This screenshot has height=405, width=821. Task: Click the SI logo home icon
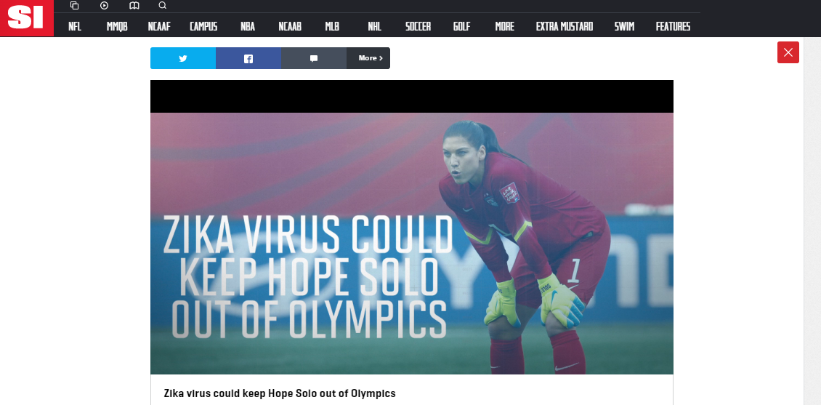point(27,18)
